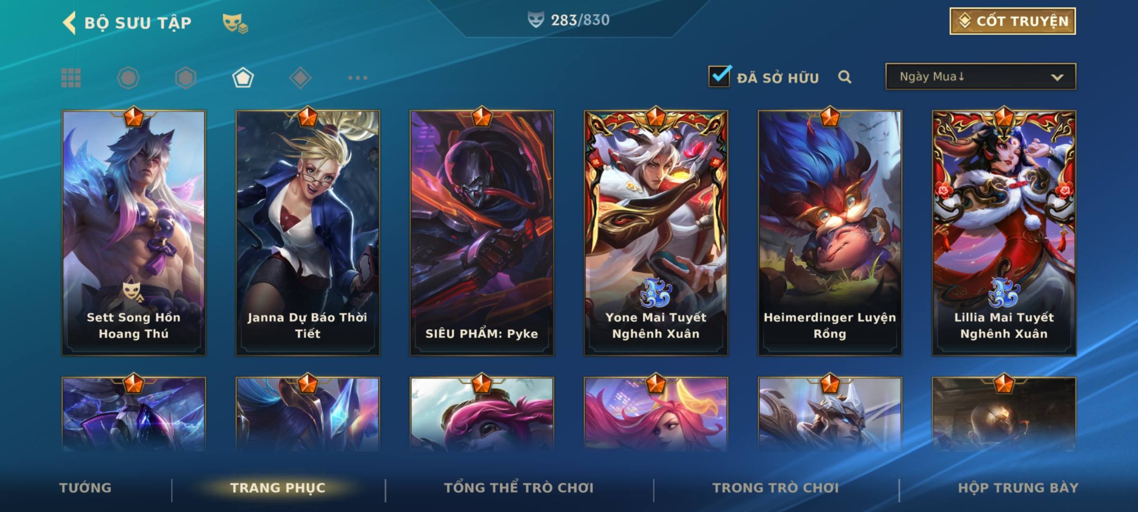Open the Trong Trò Chơi tab

coord(776,488)
